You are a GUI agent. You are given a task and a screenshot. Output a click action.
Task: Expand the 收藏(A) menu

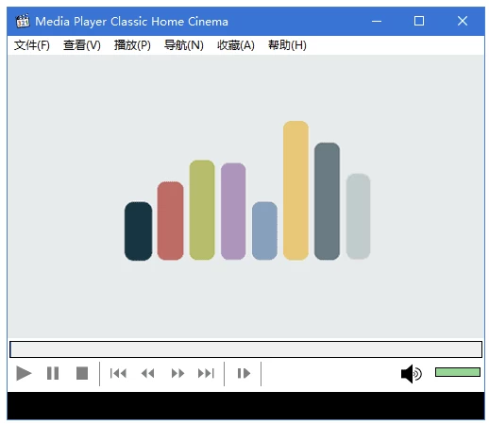236,45
